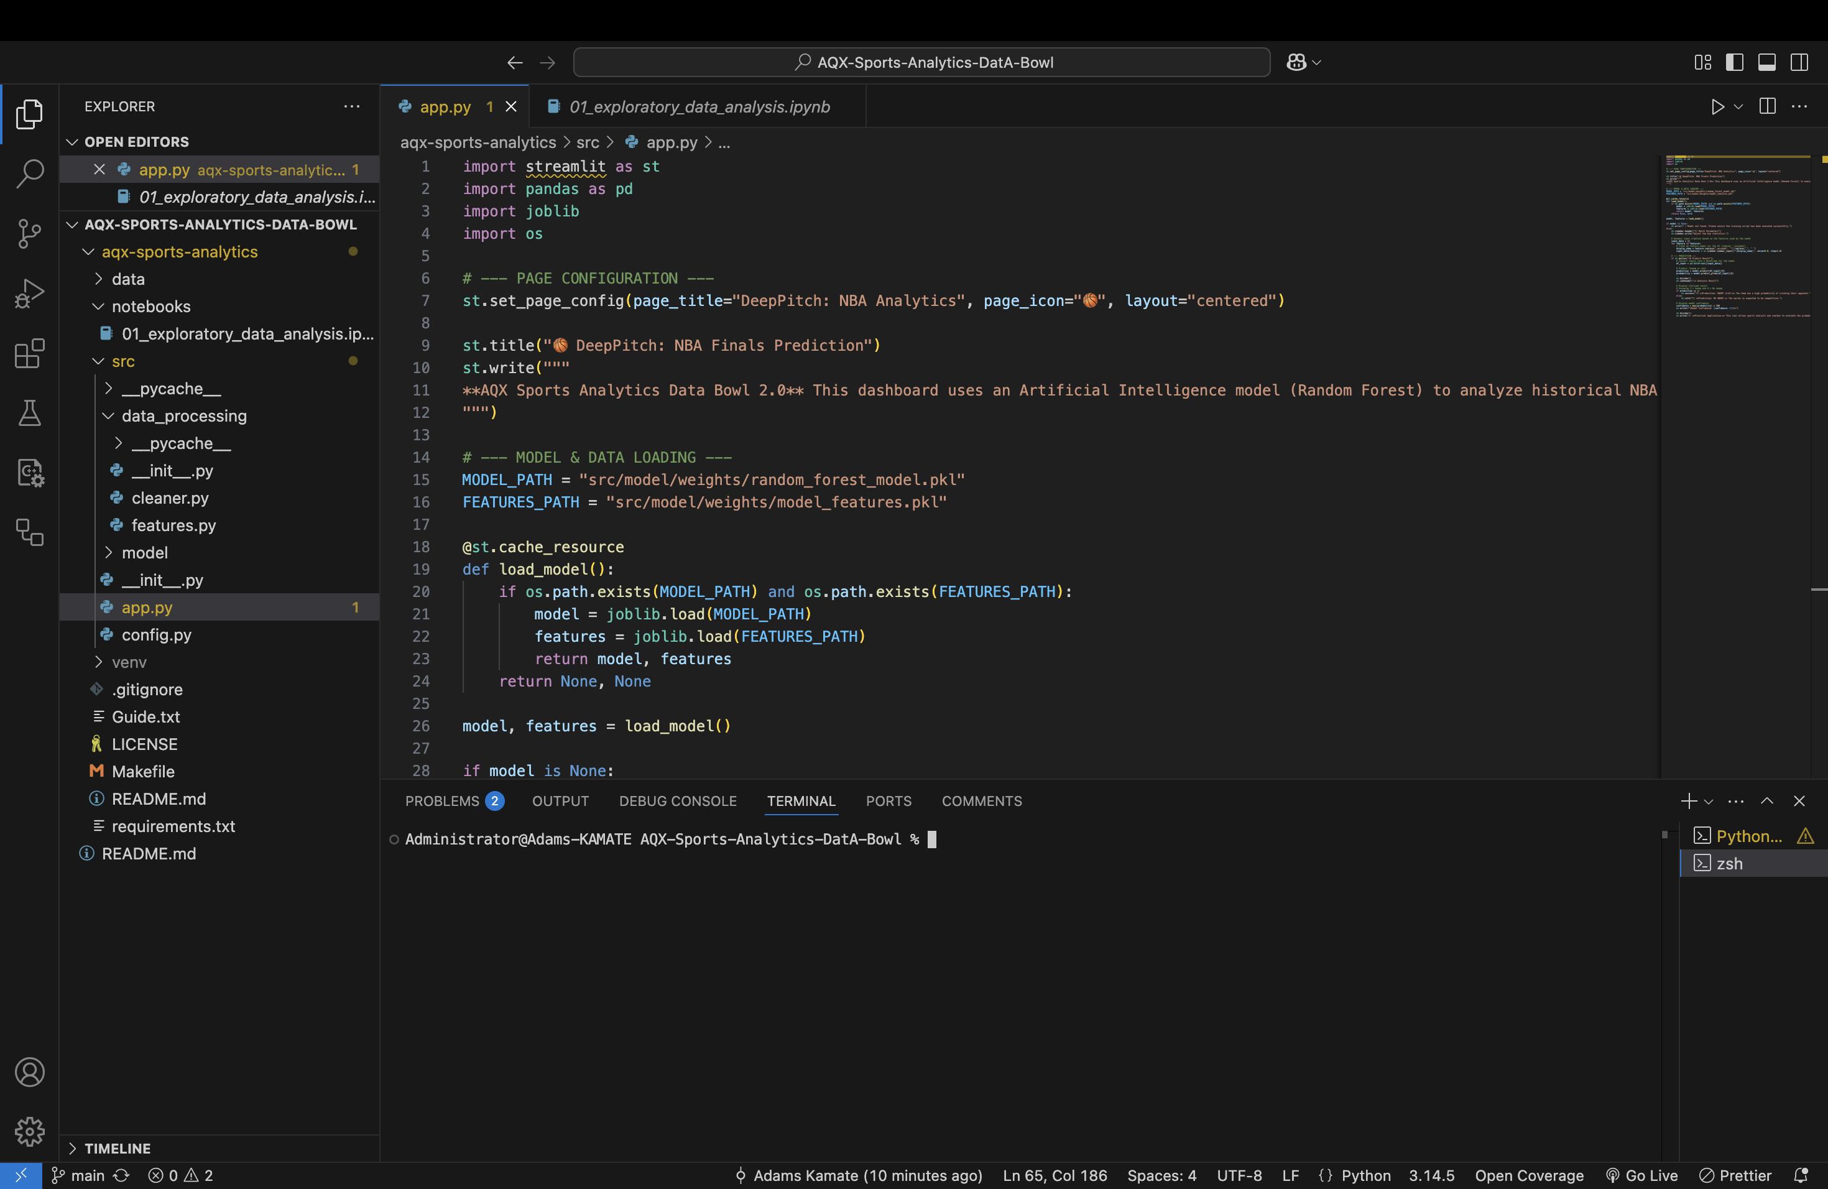Split the editor to the right
The height and width of the screenshot is (1189, 1828).
point(1767,107)
